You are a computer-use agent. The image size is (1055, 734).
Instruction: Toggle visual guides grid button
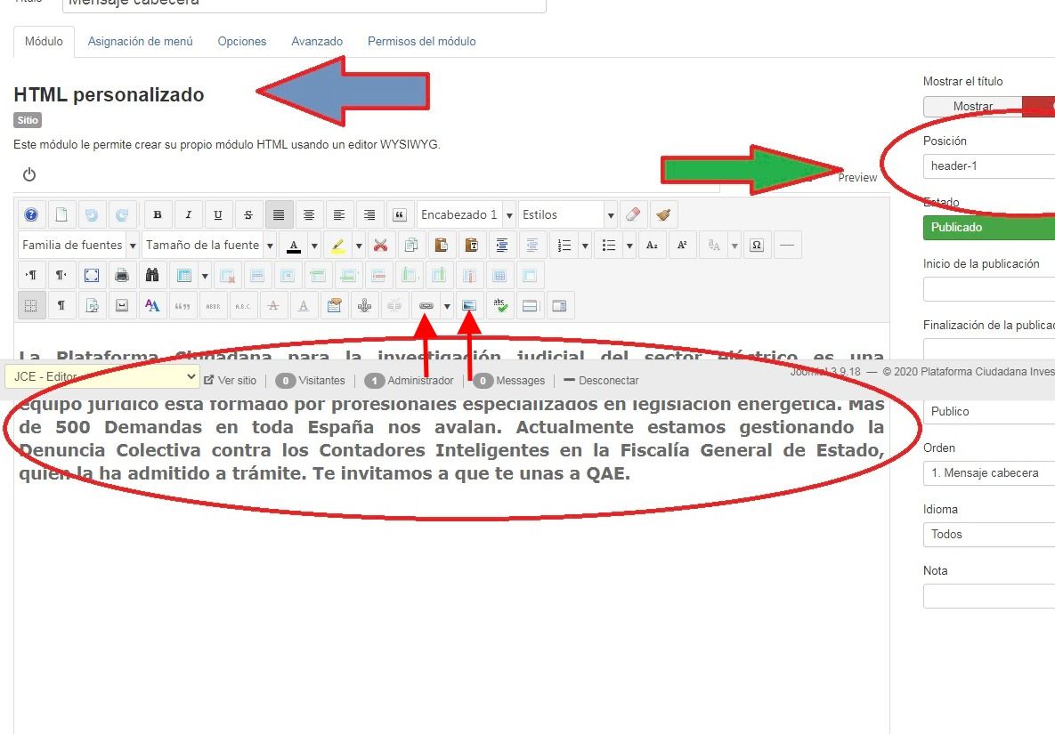[31, 306]
